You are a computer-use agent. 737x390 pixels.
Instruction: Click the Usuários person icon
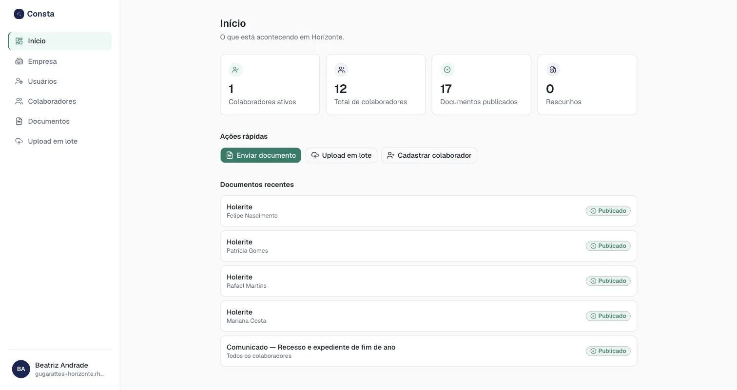point(19,81)
